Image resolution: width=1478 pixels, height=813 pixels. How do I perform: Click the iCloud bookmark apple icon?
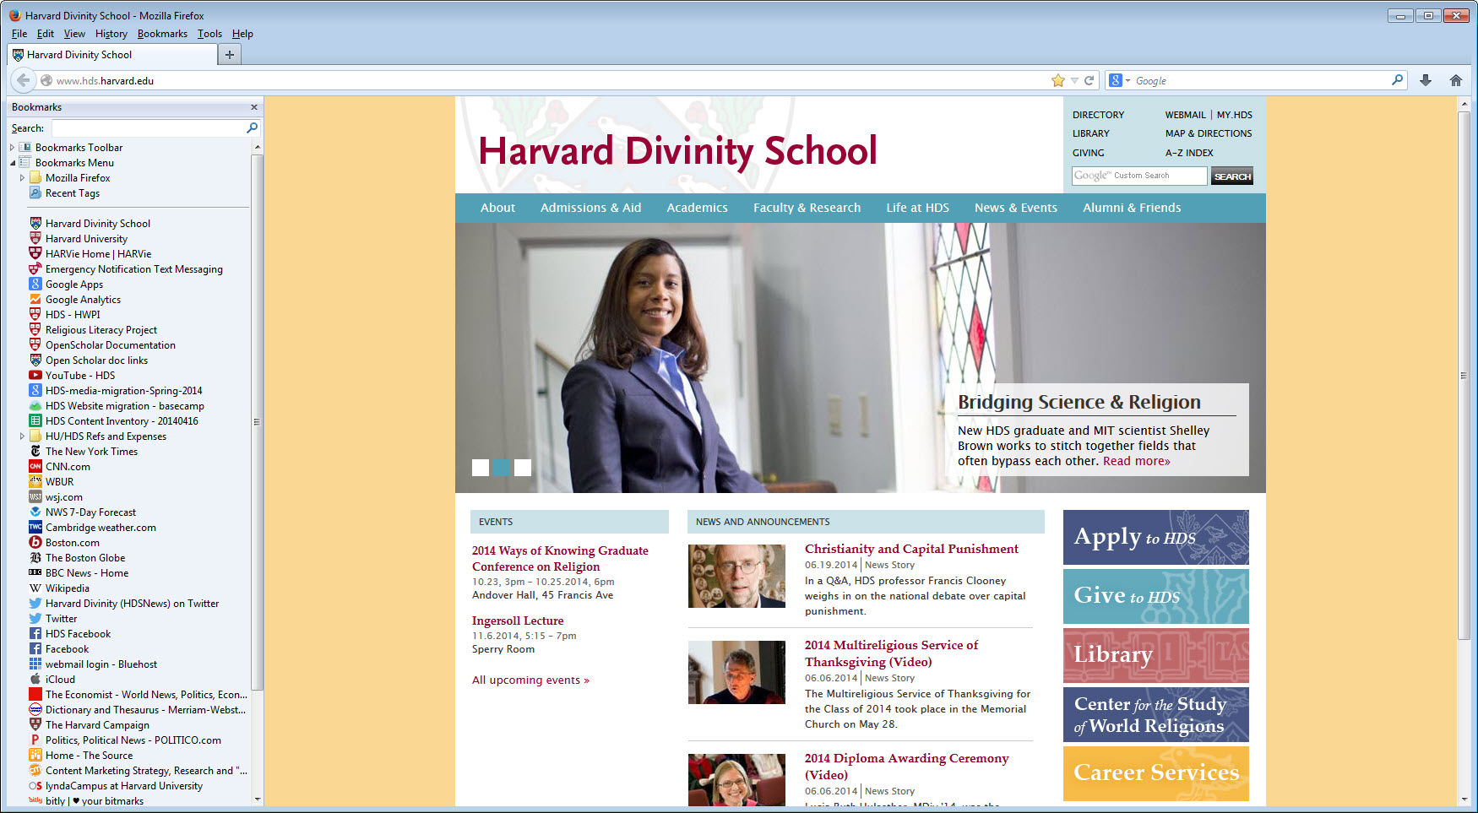[x=35, y=680]
